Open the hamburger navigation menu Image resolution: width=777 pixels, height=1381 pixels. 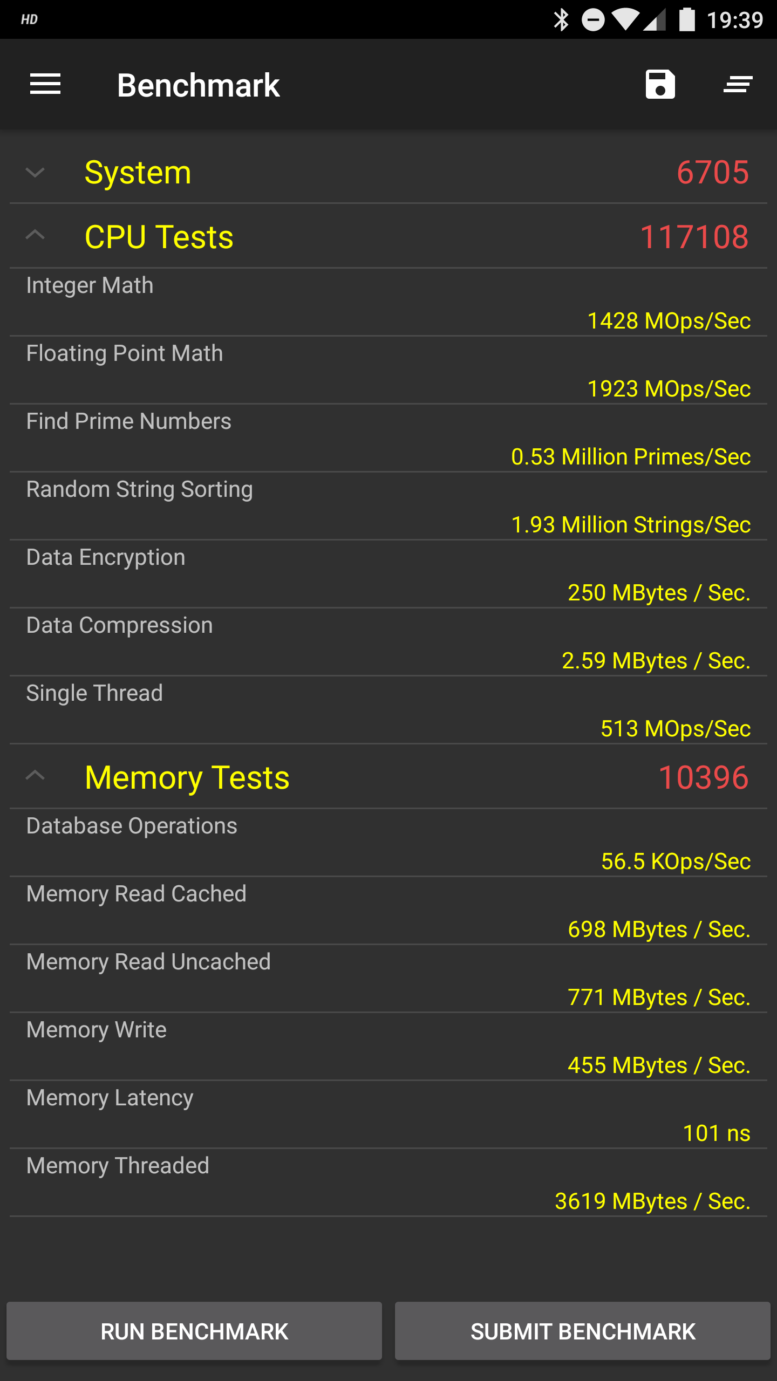pyautogui.click(x=45, y=84)
